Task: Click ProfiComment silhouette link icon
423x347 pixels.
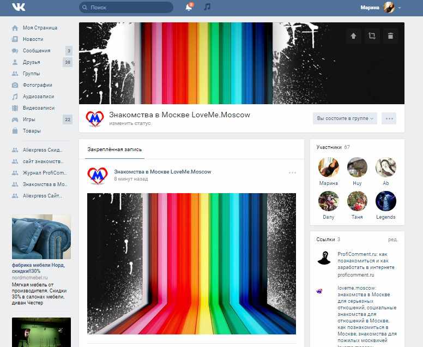Action: tap(324, 258)
